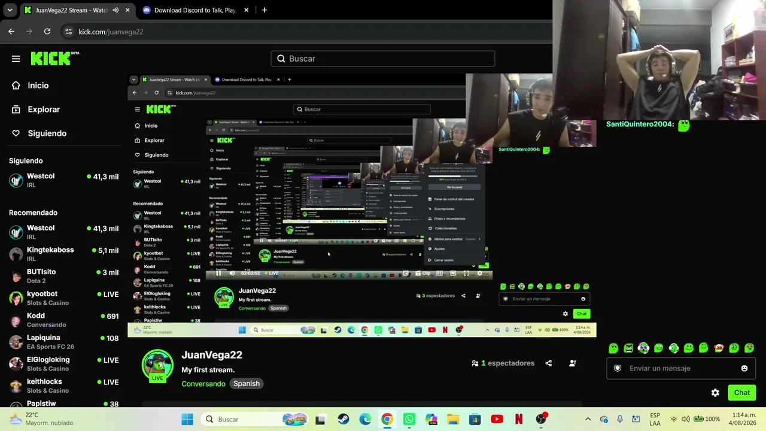Open kyootbot Slots & Casino in main sidebar
Image resolution: width=766 pixels, height=431 pixels.
pyautogui.click(x=63, y=298)
